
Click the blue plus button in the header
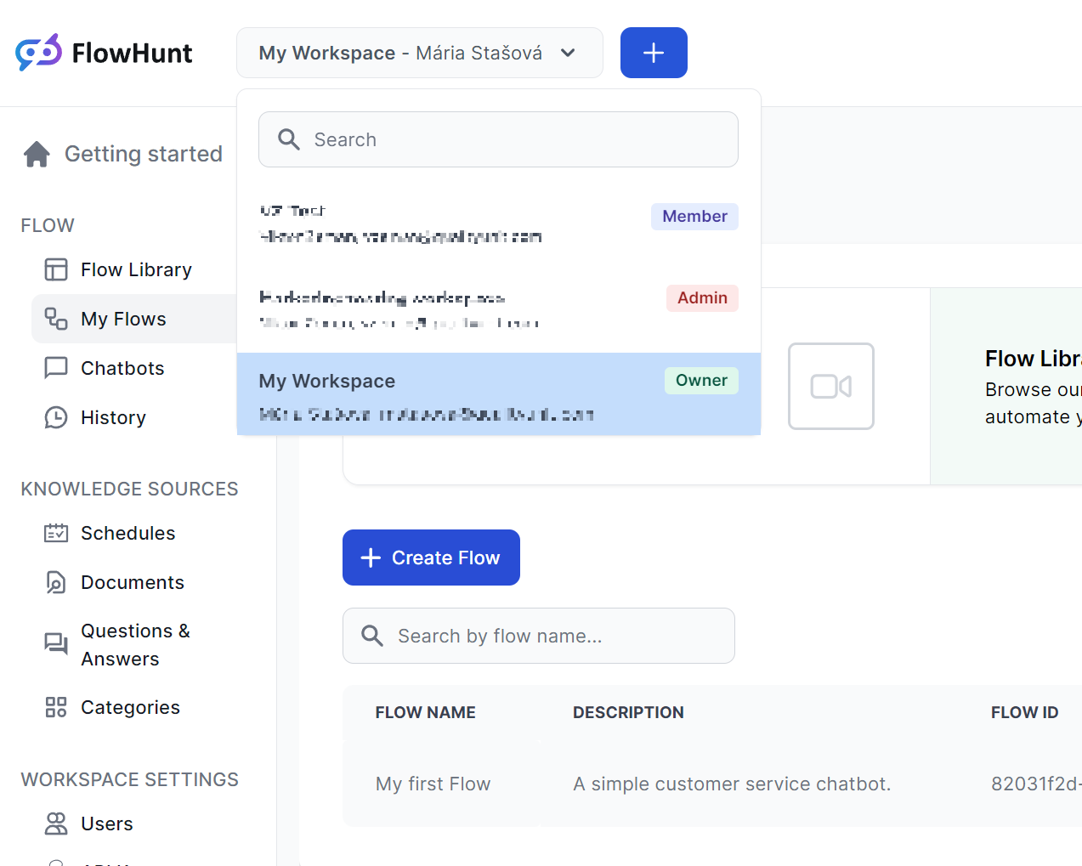tap(653, 53)
